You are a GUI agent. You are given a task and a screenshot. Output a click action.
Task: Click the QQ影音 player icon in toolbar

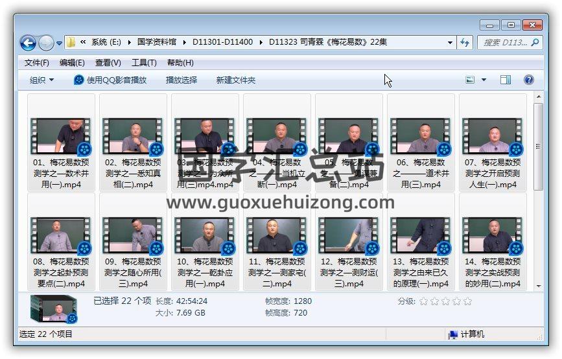79,80
